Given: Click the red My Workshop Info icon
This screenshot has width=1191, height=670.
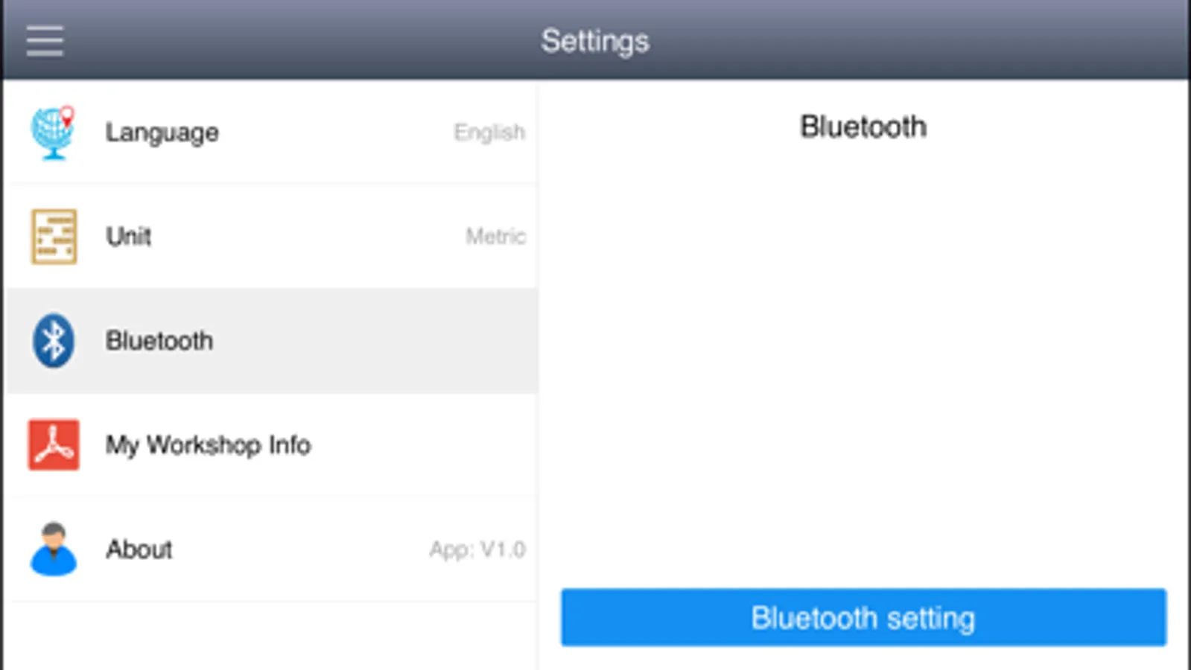Looking at the screenshot, I should pyautogui.click(x=54, y=444).
